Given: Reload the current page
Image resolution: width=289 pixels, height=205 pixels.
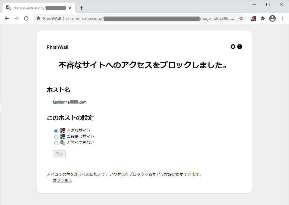Looking at the screenshot, I should click(x=26, y=18).
